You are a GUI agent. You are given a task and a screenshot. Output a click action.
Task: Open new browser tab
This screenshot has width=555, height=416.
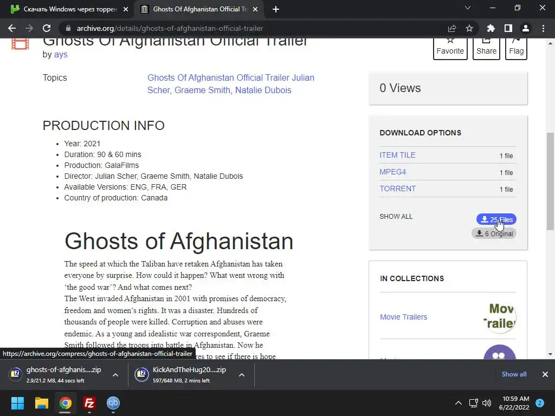coord(276,10)
